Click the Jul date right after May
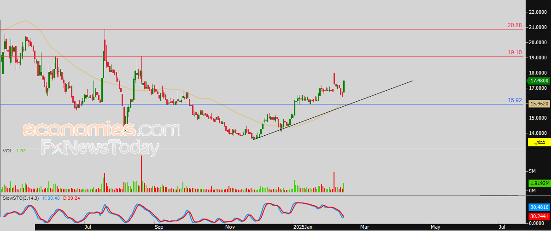Screen dimensions: 551x231 (x=502, y=227)
